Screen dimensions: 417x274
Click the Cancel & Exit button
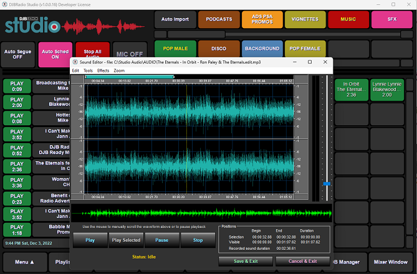click(x=303, y=262)
